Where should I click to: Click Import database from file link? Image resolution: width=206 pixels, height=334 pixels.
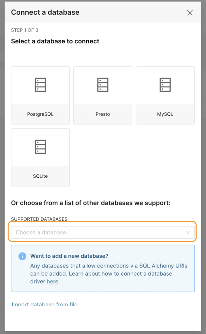pyautogui.click(x=44, y=304)
